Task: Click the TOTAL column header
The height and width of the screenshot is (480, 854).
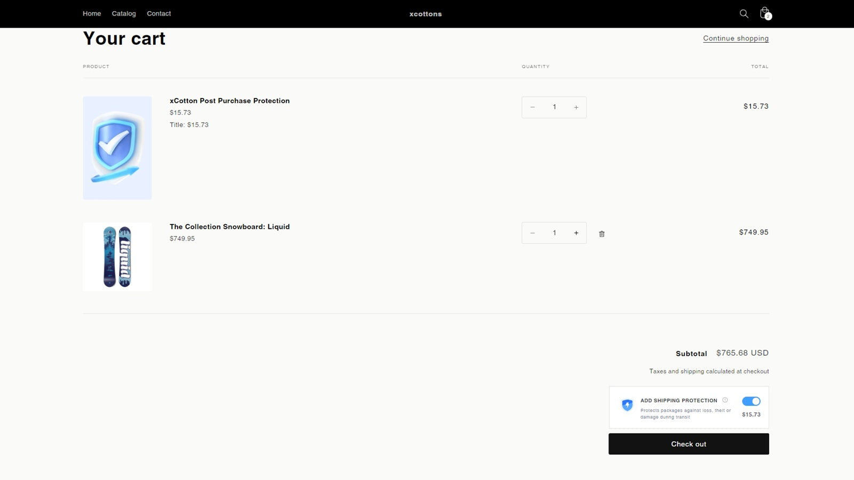Action: pyautogui.click(x=760, y=67)
